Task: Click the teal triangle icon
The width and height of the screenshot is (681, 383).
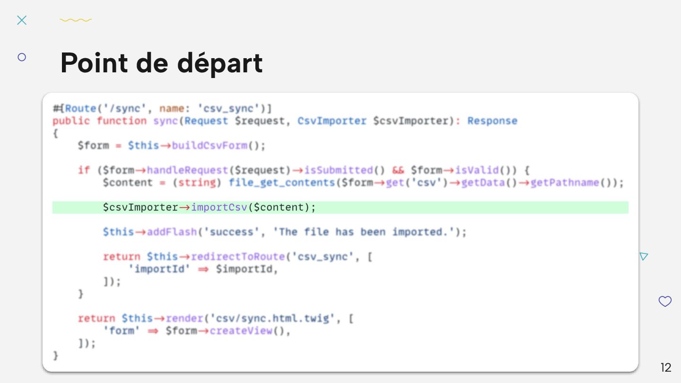Action: click(x=643, y=256)
